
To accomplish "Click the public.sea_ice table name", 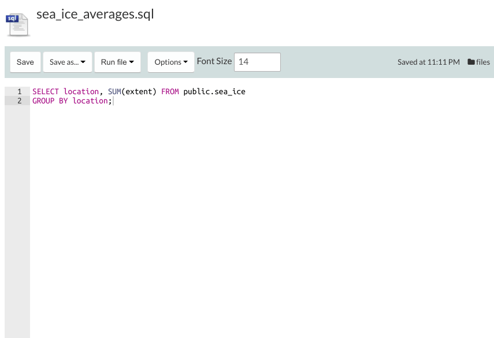I will coord(214,92).
